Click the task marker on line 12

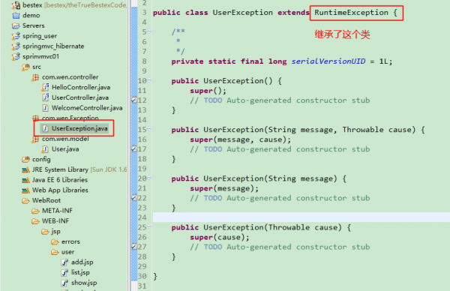click(134, 100)
